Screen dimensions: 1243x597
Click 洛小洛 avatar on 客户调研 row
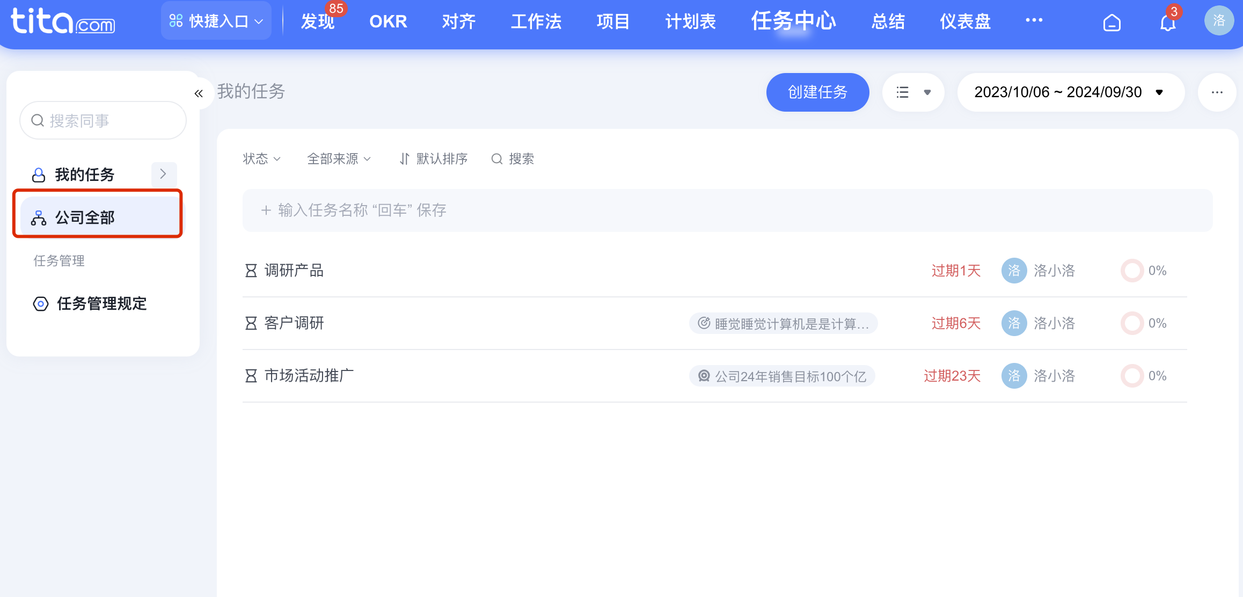coord(1014,323)
